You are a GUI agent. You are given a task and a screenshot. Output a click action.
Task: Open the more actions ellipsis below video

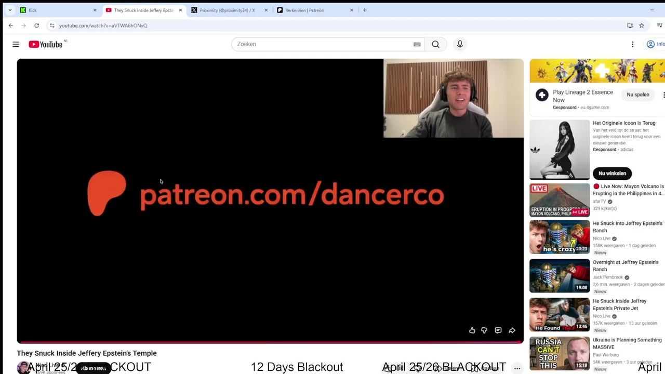(x=517, y=368)
